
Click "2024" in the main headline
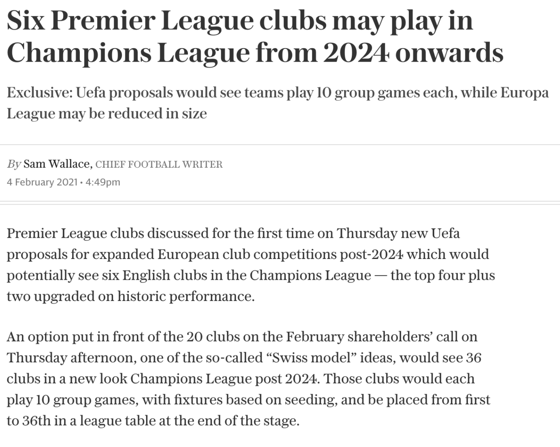coord(356,52)
